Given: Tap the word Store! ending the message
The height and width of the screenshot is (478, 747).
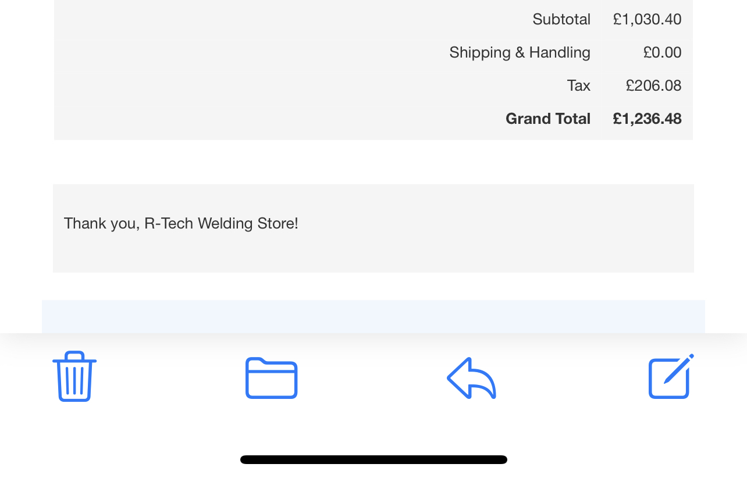Looking at the screenshot, I should click(278, 223).
